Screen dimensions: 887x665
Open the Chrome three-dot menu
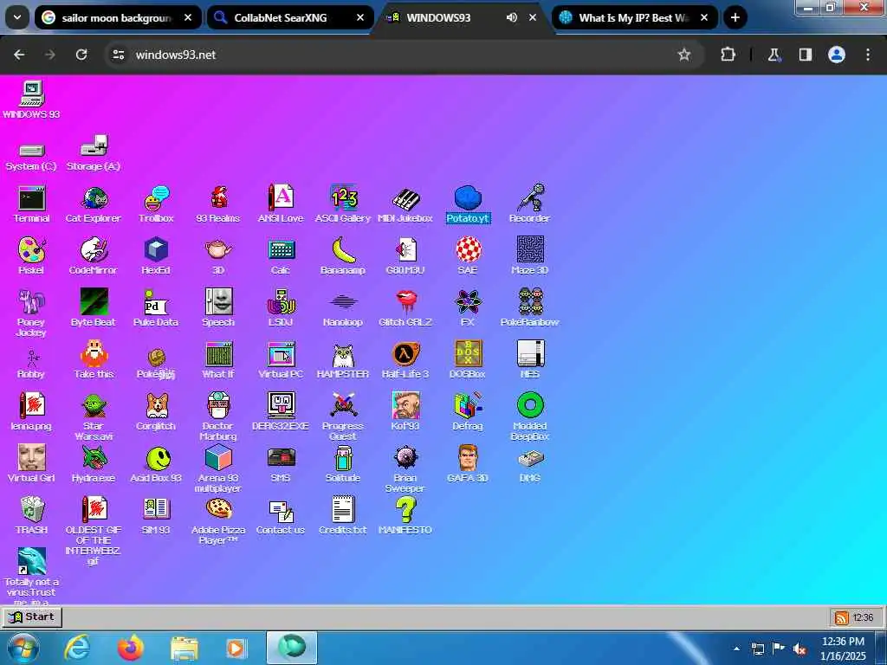(x=868, y=55)
